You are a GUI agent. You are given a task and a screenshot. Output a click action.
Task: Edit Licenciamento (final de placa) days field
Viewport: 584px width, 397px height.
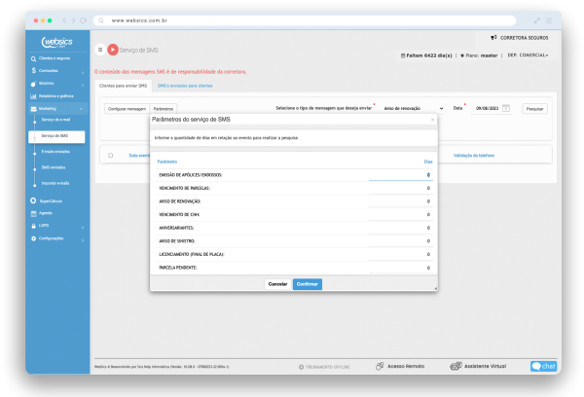coord(401,254)
